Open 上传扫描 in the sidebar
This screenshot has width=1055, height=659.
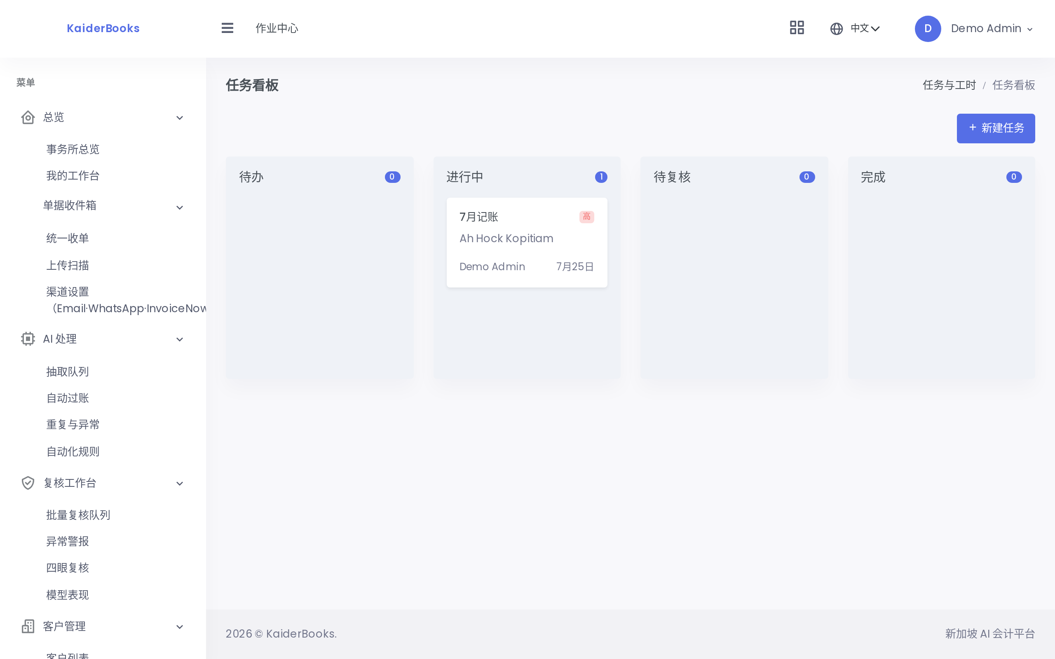[68, 265]
